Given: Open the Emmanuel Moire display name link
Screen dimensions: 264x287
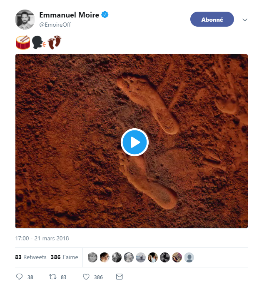Looking at the screenshot, I should pyautogui.click(x=69, y=15).
